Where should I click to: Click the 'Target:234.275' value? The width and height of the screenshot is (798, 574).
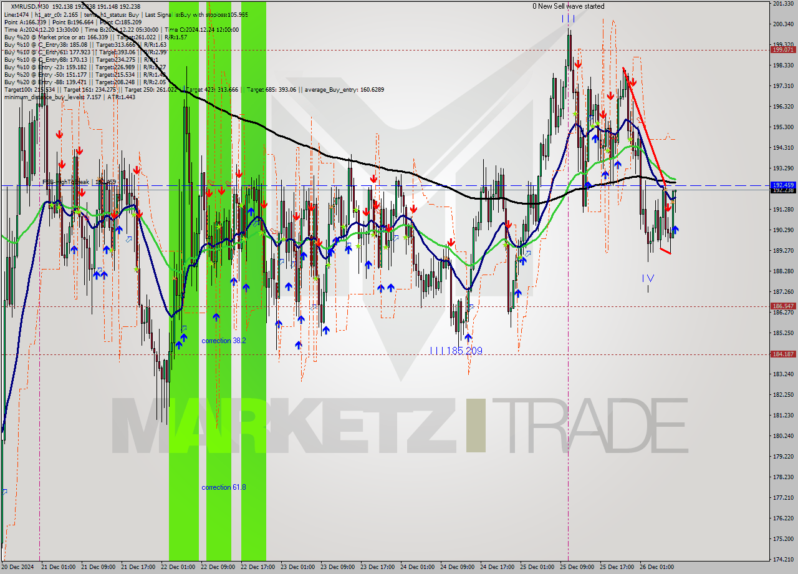click(115, 59)
